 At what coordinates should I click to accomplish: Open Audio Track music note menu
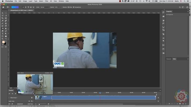click(x=32, y=101)
